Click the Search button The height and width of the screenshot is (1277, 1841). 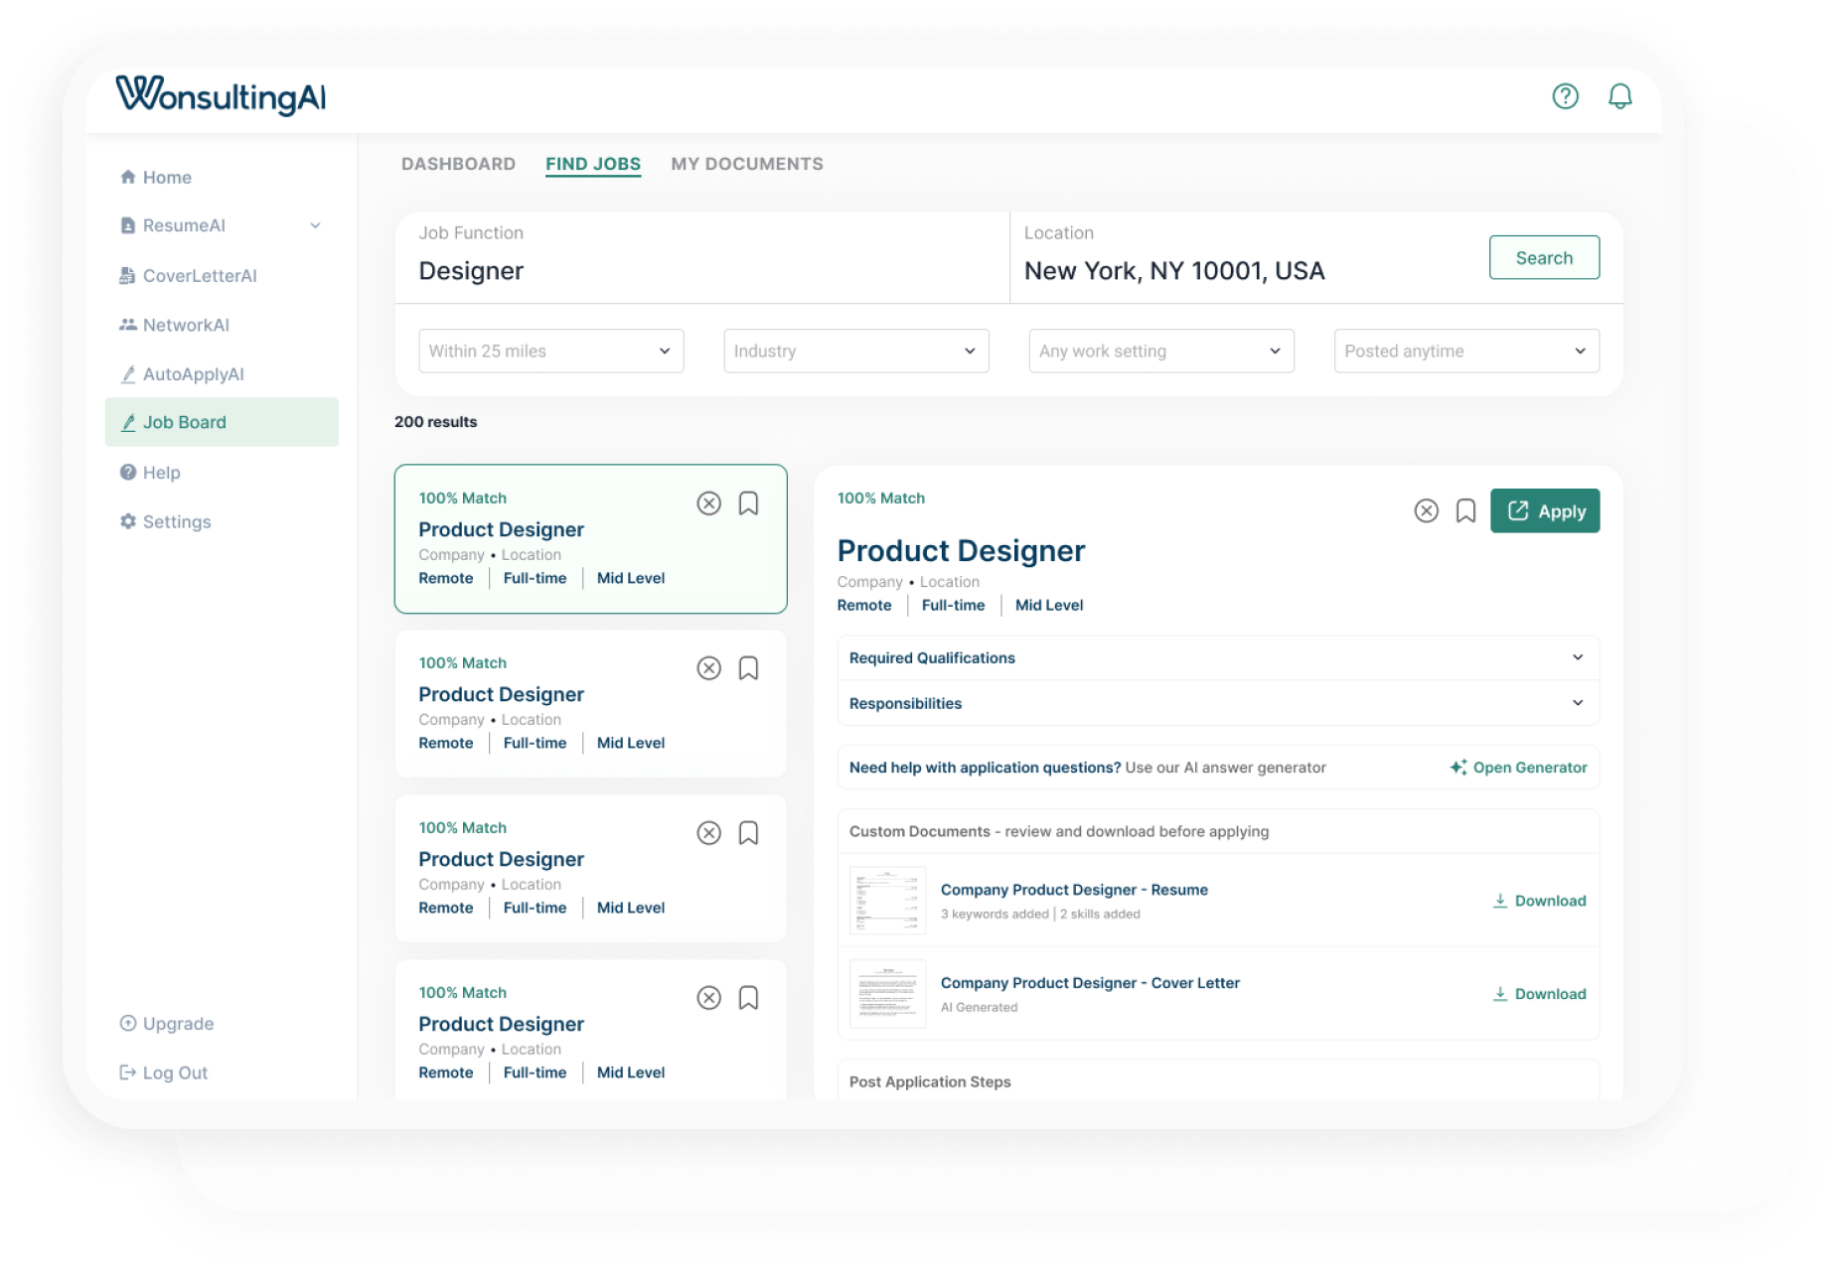(x=1544, y=258)
